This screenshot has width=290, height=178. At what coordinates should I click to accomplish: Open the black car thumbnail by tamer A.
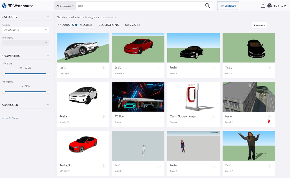click(194, 48)
